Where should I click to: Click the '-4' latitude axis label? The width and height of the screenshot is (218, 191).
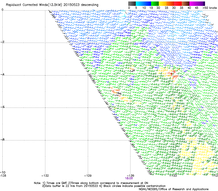[x=2, y=74]
